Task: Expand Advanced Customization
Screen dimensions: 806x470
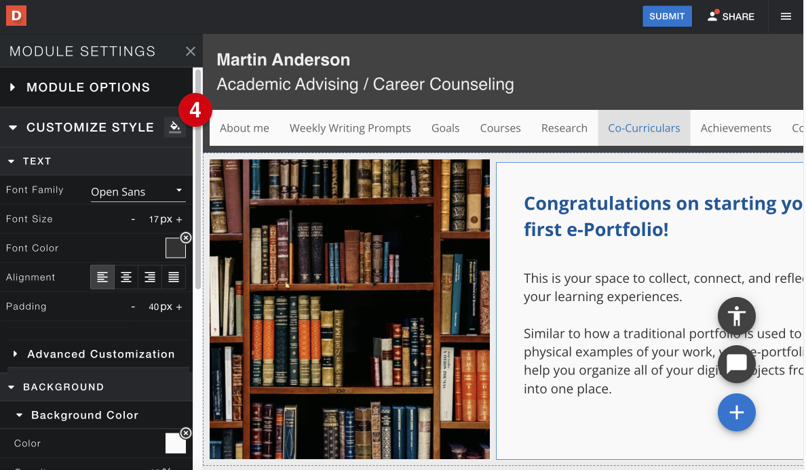Action: [x=96, y=354]
